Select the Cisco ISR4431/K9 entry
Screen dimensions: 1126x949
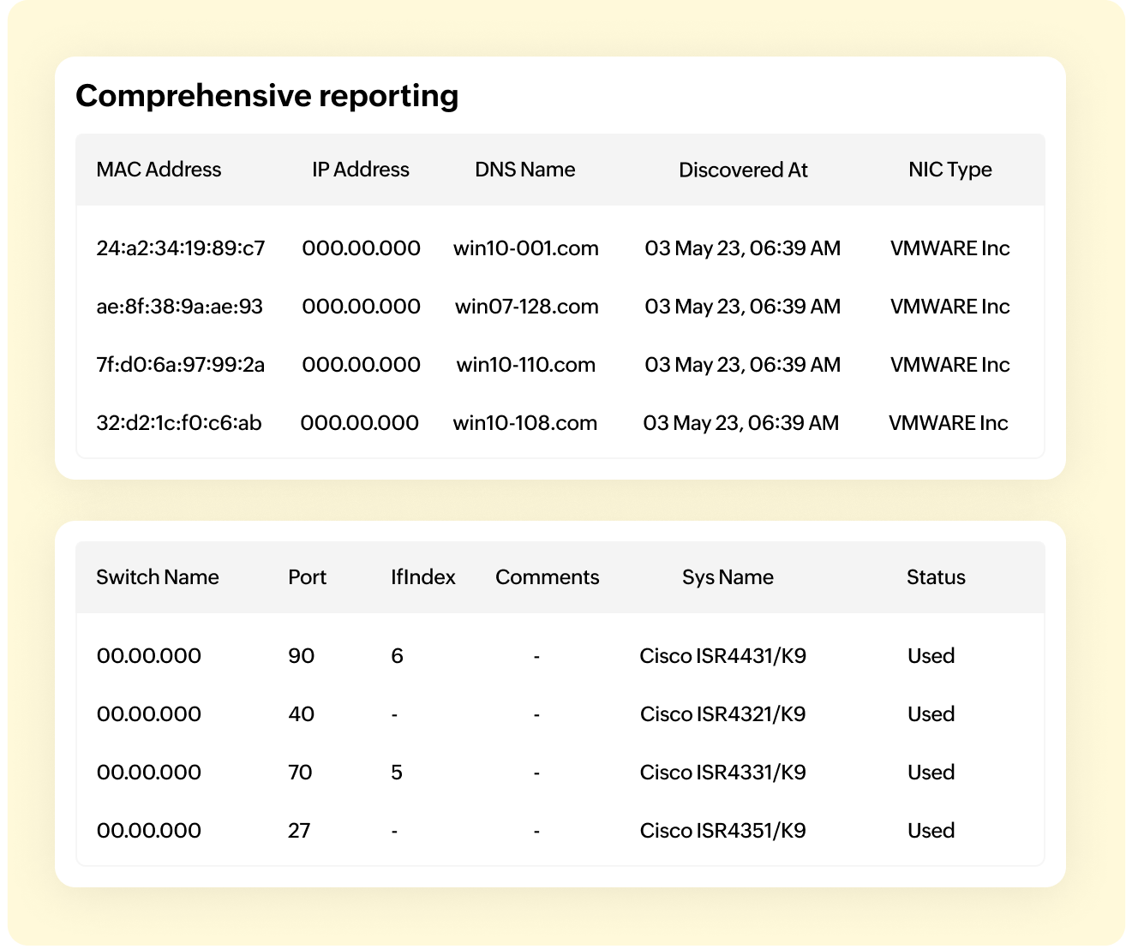[x=723, y=656]
